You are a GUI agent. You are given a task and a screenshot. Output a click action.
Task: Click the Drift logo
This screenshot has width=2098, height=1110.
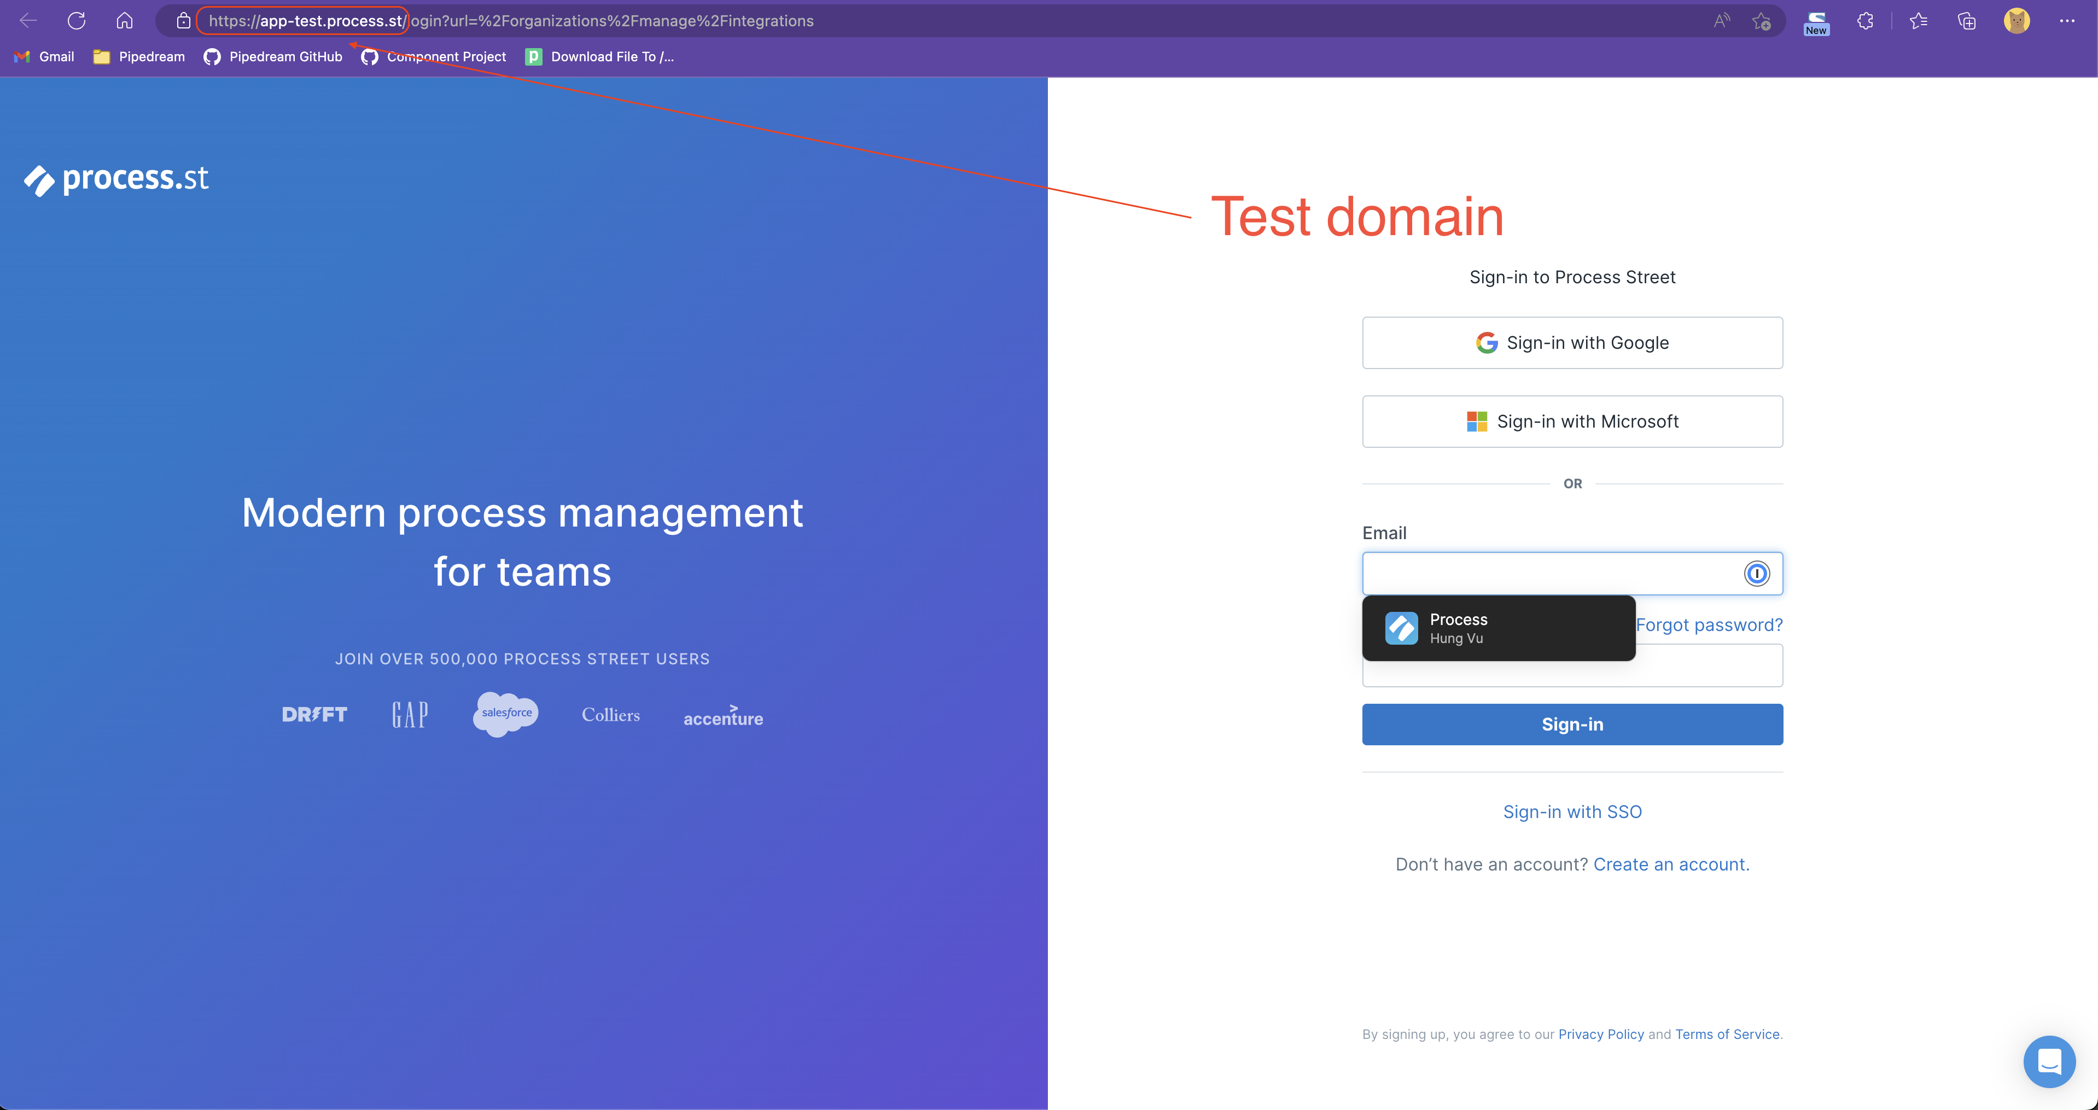click(x=314, y=714)
